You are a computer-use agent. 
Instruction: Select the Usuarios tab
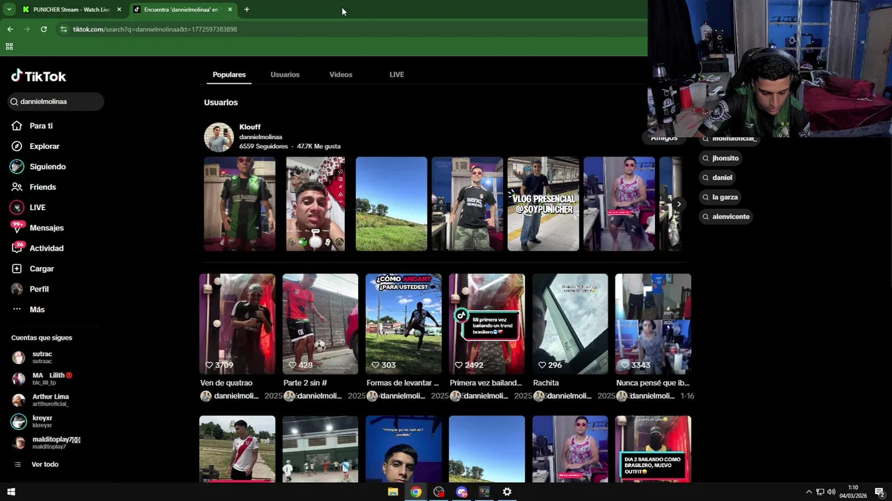coord(285,74)
